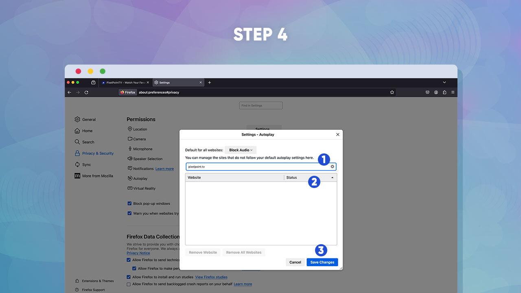Open the Privacy Notice link
This screenshot has height=293, width=521.
tap(138, 253)
